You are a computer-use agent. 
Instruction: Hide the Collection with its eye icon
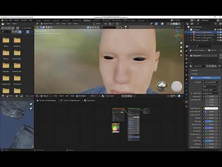(218, 30)
